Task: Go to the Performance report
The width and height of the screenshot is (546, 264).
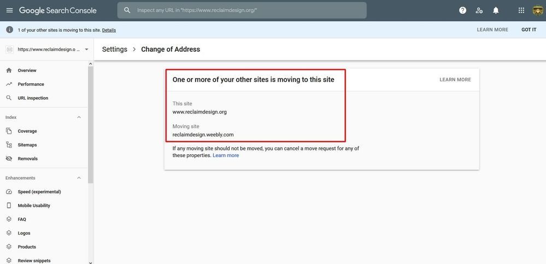Action: pyautogui.click(x=31, y=84)
